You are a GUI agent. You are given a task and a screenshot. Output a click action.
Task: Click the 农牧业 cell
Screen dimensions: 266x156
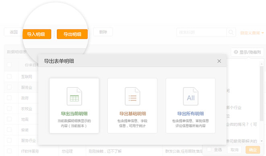pos(27,109)
